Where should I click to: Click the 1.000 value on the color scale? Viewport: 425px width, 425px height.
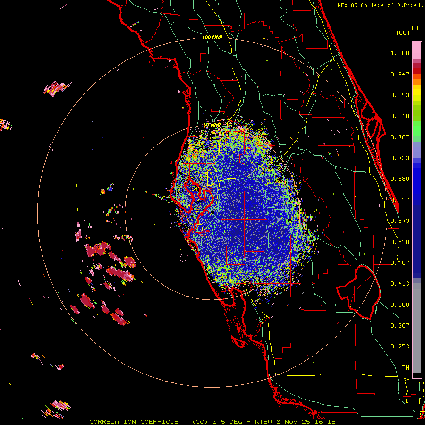[400, 53]
